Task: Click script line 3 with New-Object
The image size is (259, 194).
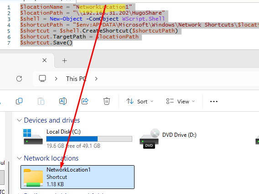Action: (x=93, y=19)
